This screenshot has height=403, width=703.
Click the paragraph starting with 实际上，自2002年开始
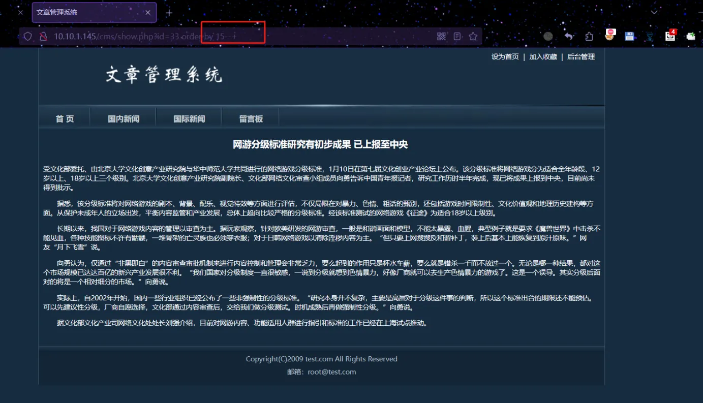click(x=318, y=303)
